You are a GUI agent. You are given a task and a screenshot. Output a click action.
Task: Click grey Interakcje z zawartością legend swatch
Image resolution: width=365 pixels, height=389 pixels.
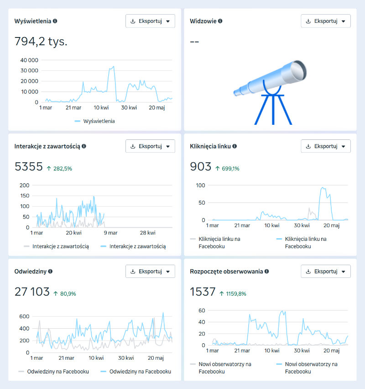(26, 246)
